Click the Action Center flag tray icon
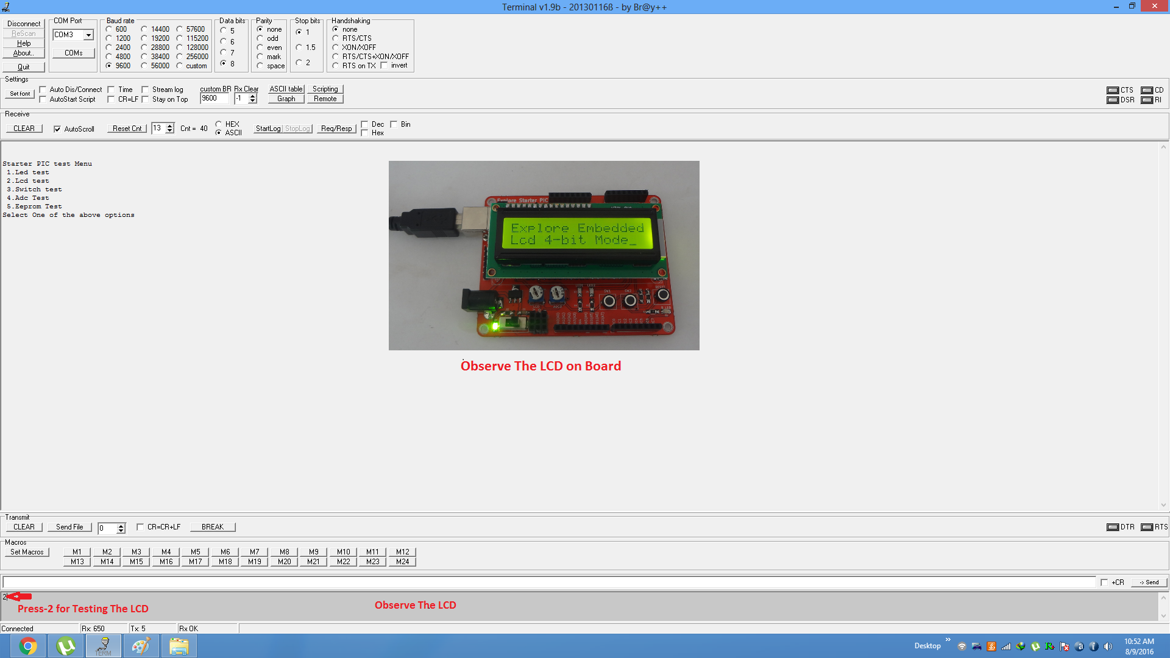 click(1065, 646)
